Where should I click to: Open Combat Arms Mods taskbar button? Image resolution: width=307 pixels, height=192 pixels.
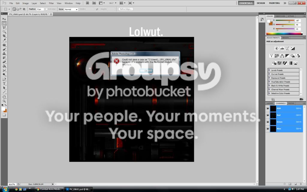tap(49, 189)
